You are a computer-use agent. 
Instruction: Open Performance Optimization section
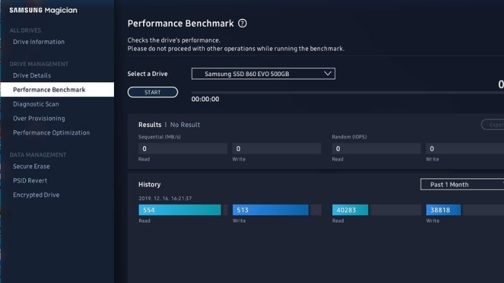pos(52,133)
